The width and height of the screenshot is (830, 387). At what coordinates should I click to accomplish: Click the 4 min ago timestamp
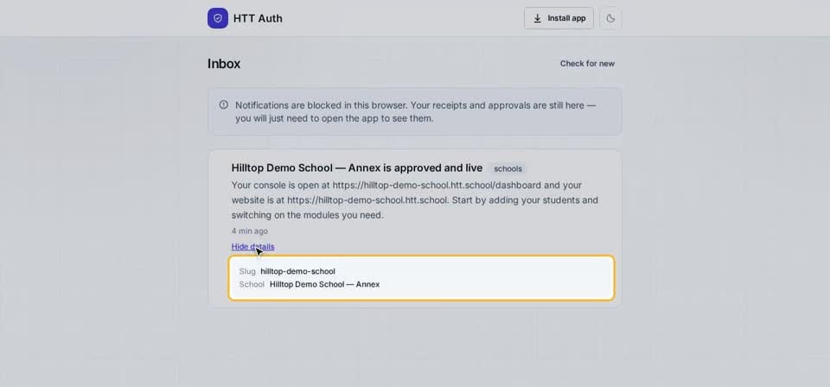point(249,231)
